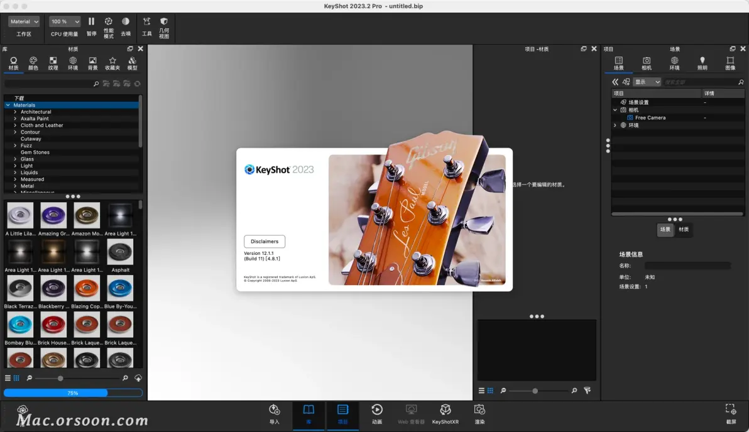
Task: Click the Disclaimers button
Action: point(264,242)
